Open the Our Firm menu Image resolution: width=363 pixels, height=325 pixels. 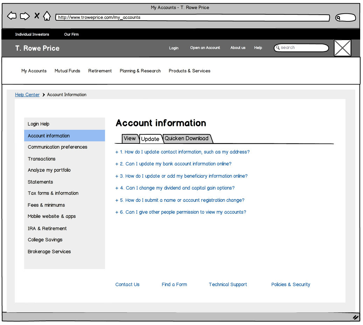pos(71,35)
